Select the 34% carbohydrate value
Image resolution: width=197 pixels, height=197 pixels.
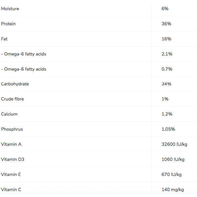[166, 84]
